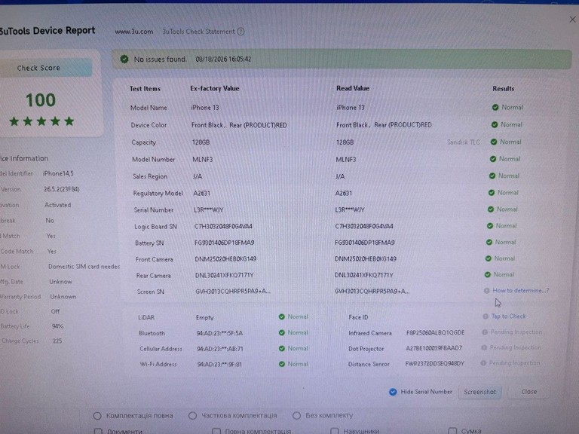Click the Normal check icon for Wi-Fi Address
Image resolution: width=579 pixels, height=434 pixels.
[282, 364]
